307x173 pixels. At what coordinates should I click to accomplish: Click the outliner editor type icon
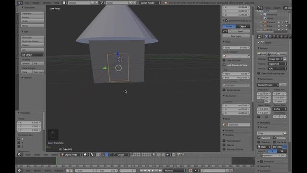click(x=260, y=8)
